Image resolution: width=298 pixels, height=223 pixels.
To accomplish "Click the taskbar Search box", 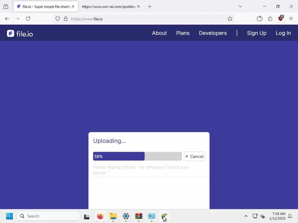I will (49, 216).
